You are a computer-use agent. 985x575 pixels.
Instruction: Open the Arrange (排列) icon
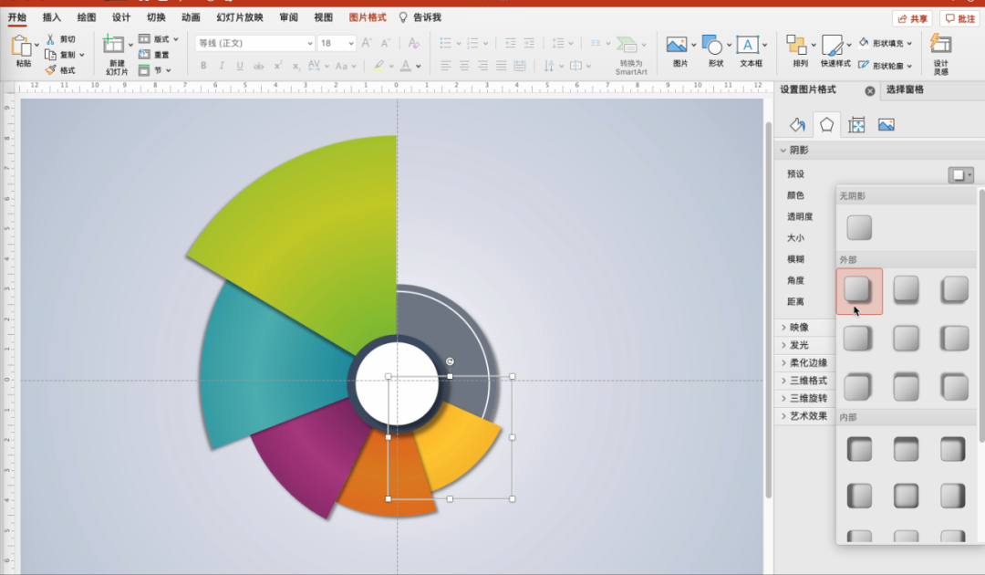[x=796, y=45]
